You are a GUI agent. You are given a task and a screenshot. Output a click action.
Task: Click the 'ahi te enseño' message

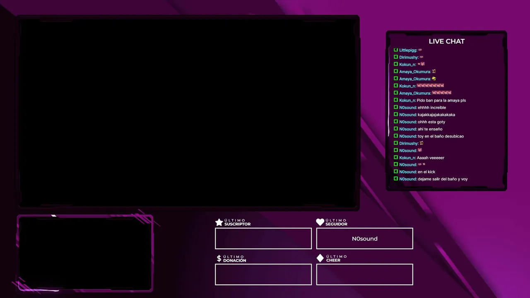coord(430,129)
